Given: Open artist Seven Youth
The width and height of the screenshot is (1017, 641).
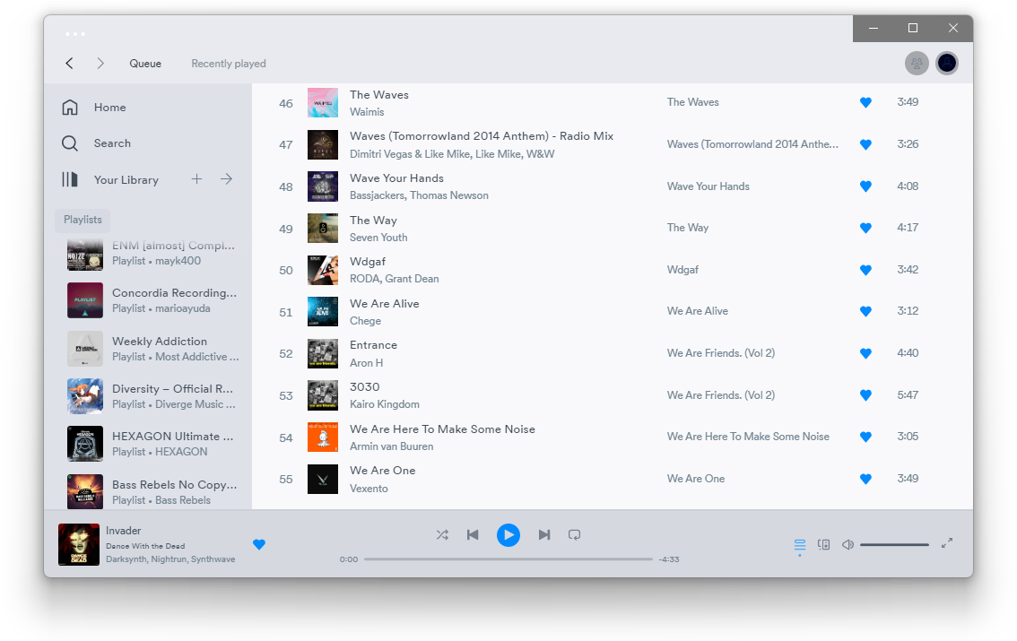Looking at the screenshot, I should click(x=378, y=238).
